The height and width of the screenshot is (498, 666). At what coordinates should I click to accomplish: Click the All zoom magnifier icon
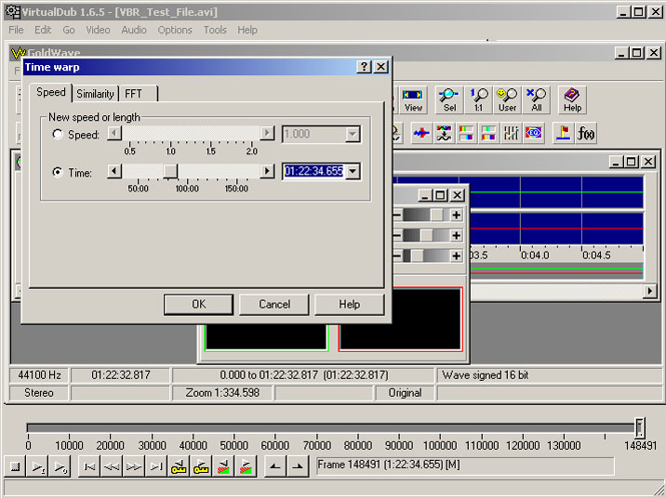pyautogui.click(x=536, y=100)
